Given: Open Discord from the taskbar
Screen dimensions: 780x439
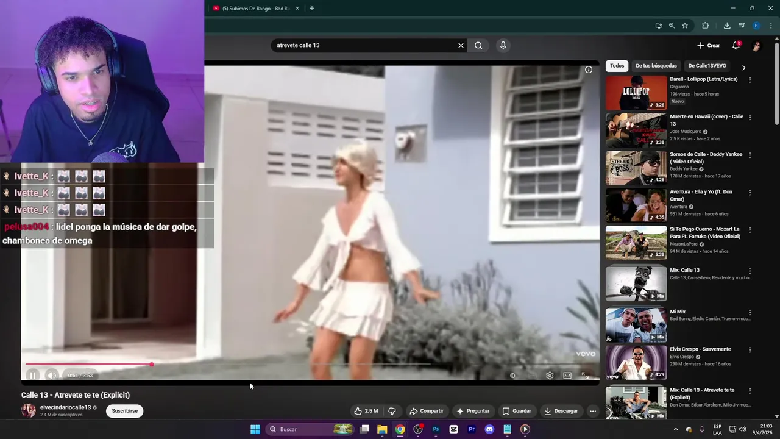Looking at the screenshot, I should pos(489,429).
